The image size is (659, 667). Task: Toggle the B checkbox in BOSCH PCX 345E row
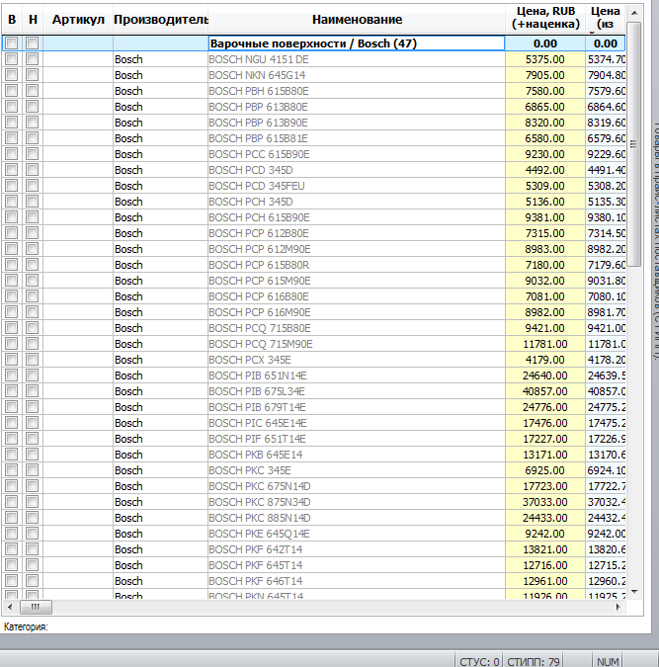click(x=12, y=360)
